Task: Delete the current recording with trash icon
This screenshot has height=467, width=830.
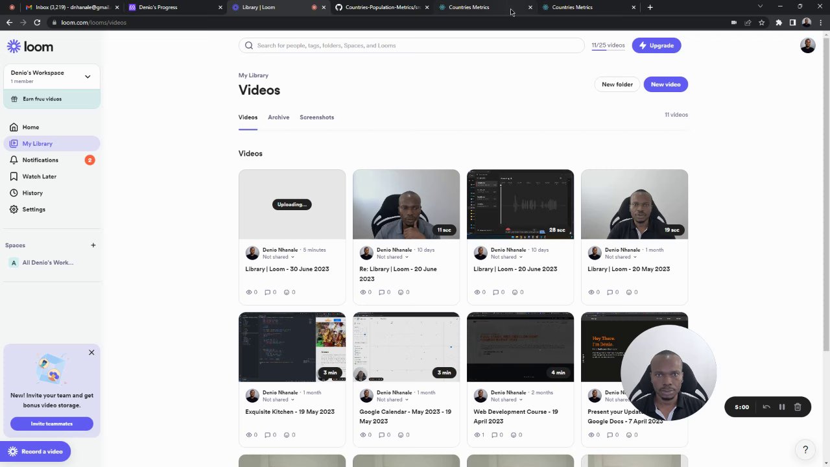Action: tap(798, 407)
